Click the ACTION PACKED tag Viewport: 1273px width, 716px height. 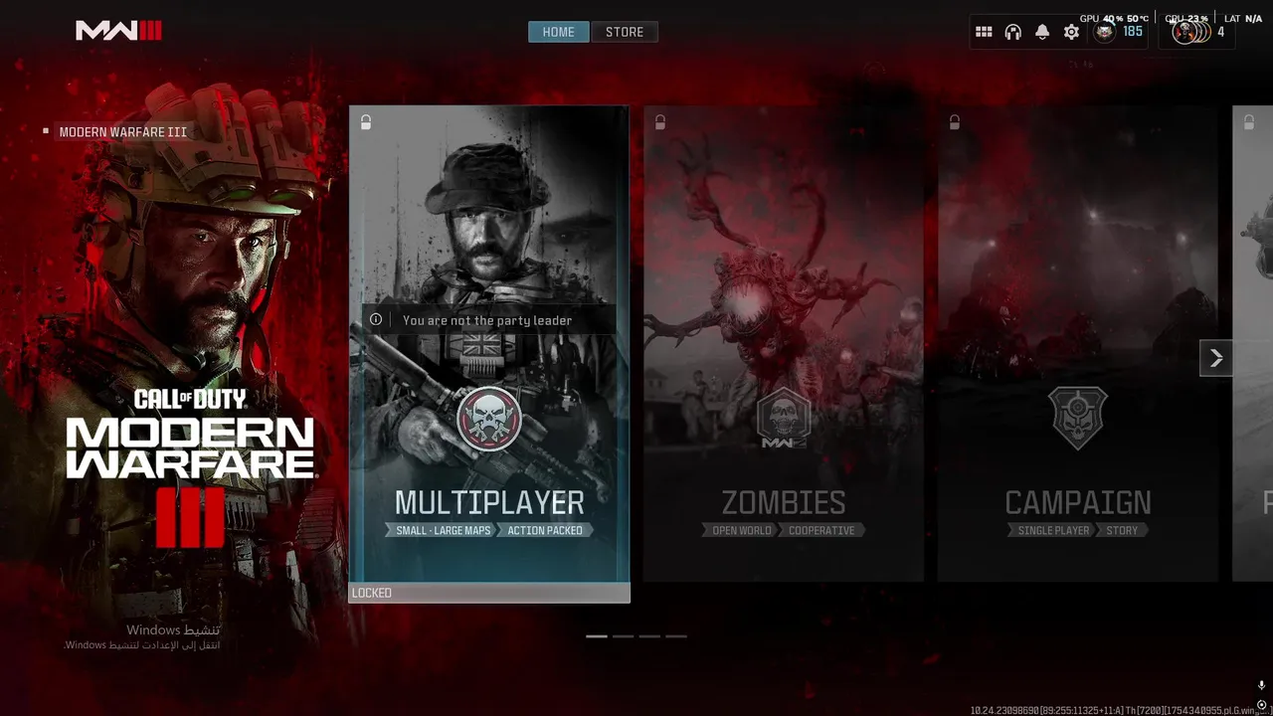tap(545, 530)
